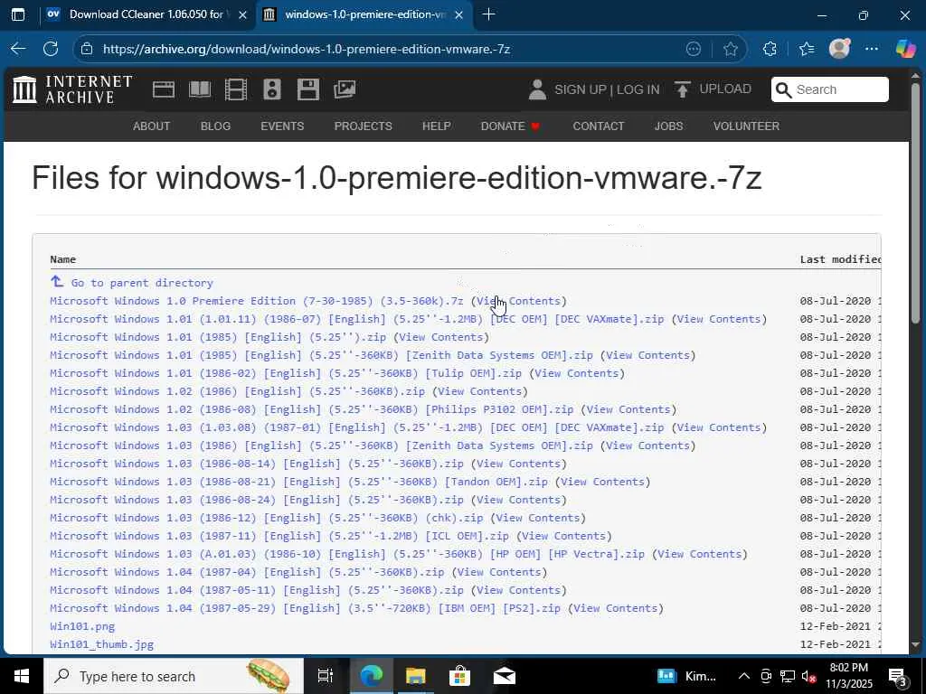926x694 pixels.
Task: Open the PROJECTS menu item
Action: (364, 126)
